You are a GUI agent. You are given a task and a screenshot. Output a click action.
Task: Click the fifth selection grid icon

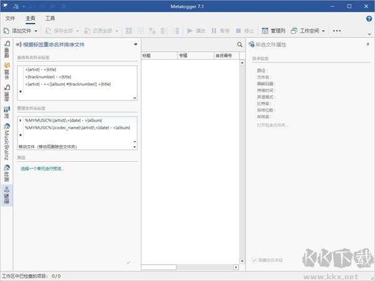point(176,31)
